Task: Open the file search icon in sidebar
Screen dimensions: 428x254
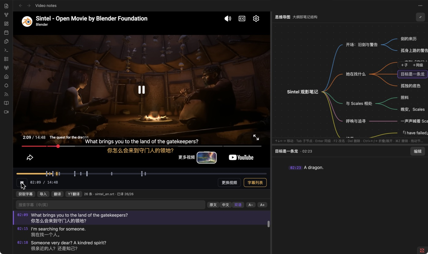Action: pyautogui.click(x=6, y=6)
